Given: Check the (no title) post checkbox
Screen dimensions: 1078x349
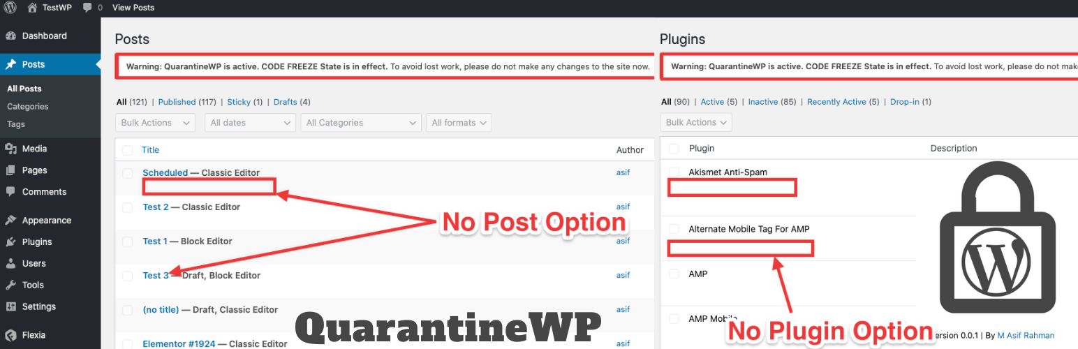Looking at the screenshot, I should pos(127,310).
